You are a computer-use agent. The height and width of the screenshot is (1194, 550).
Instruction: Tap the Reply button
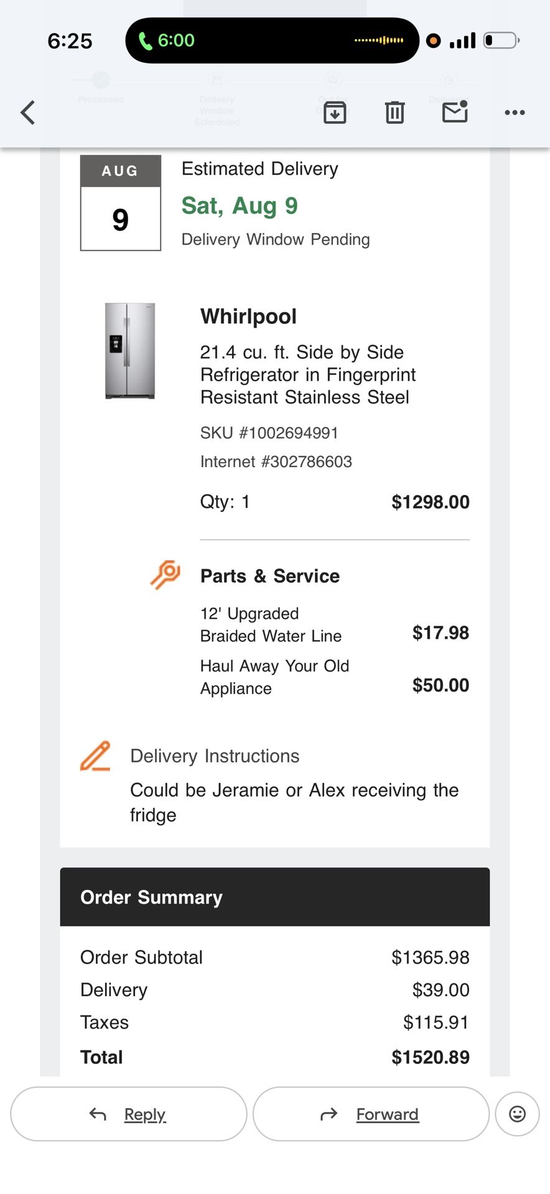(128, 1114)
